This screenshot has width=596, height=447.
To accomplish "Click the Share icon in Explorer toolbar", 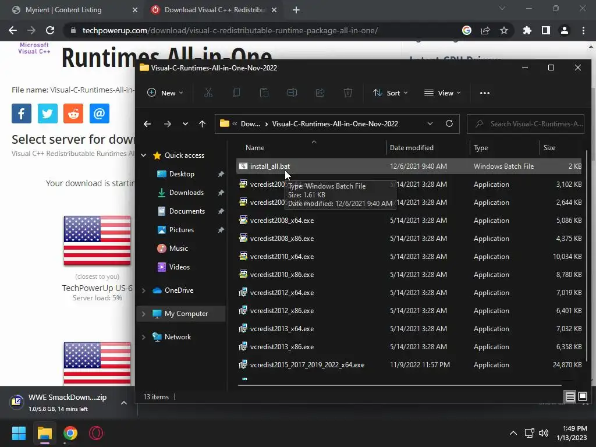I will [320, 93].
